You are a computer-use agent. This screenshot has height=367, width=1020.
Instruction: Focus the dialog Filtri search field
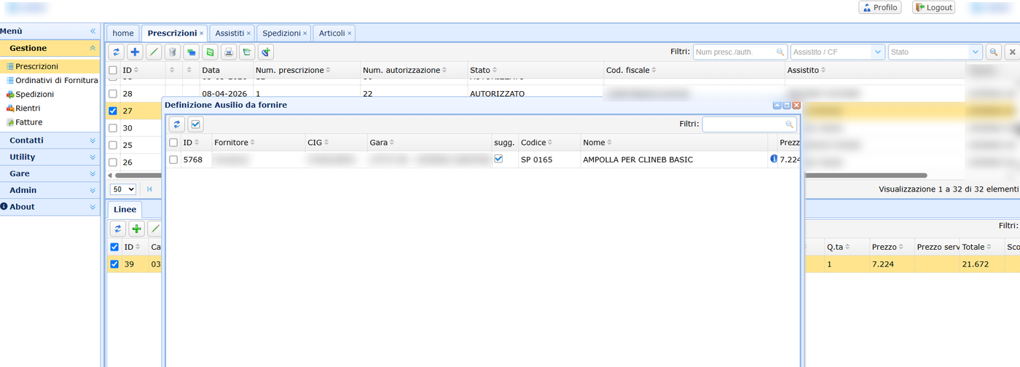[x=749, y=125]
